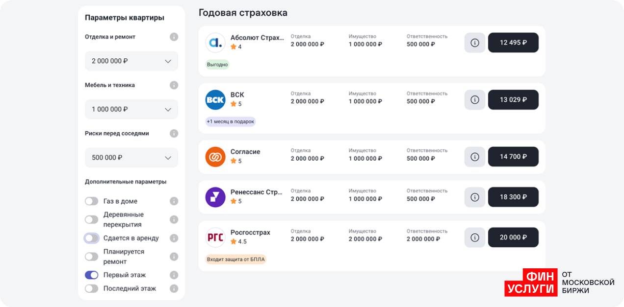Click info icon beside Газ в доме
The width and height of the screenshot is (624, 307).
[174, 201]
